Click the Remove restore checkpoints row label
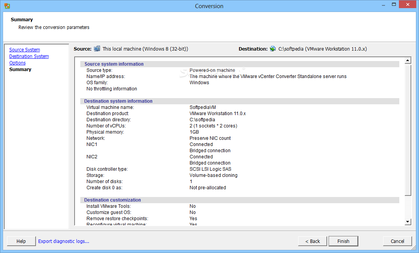The width and height of the screenshot is (419, 253). [x=117, y=219]
